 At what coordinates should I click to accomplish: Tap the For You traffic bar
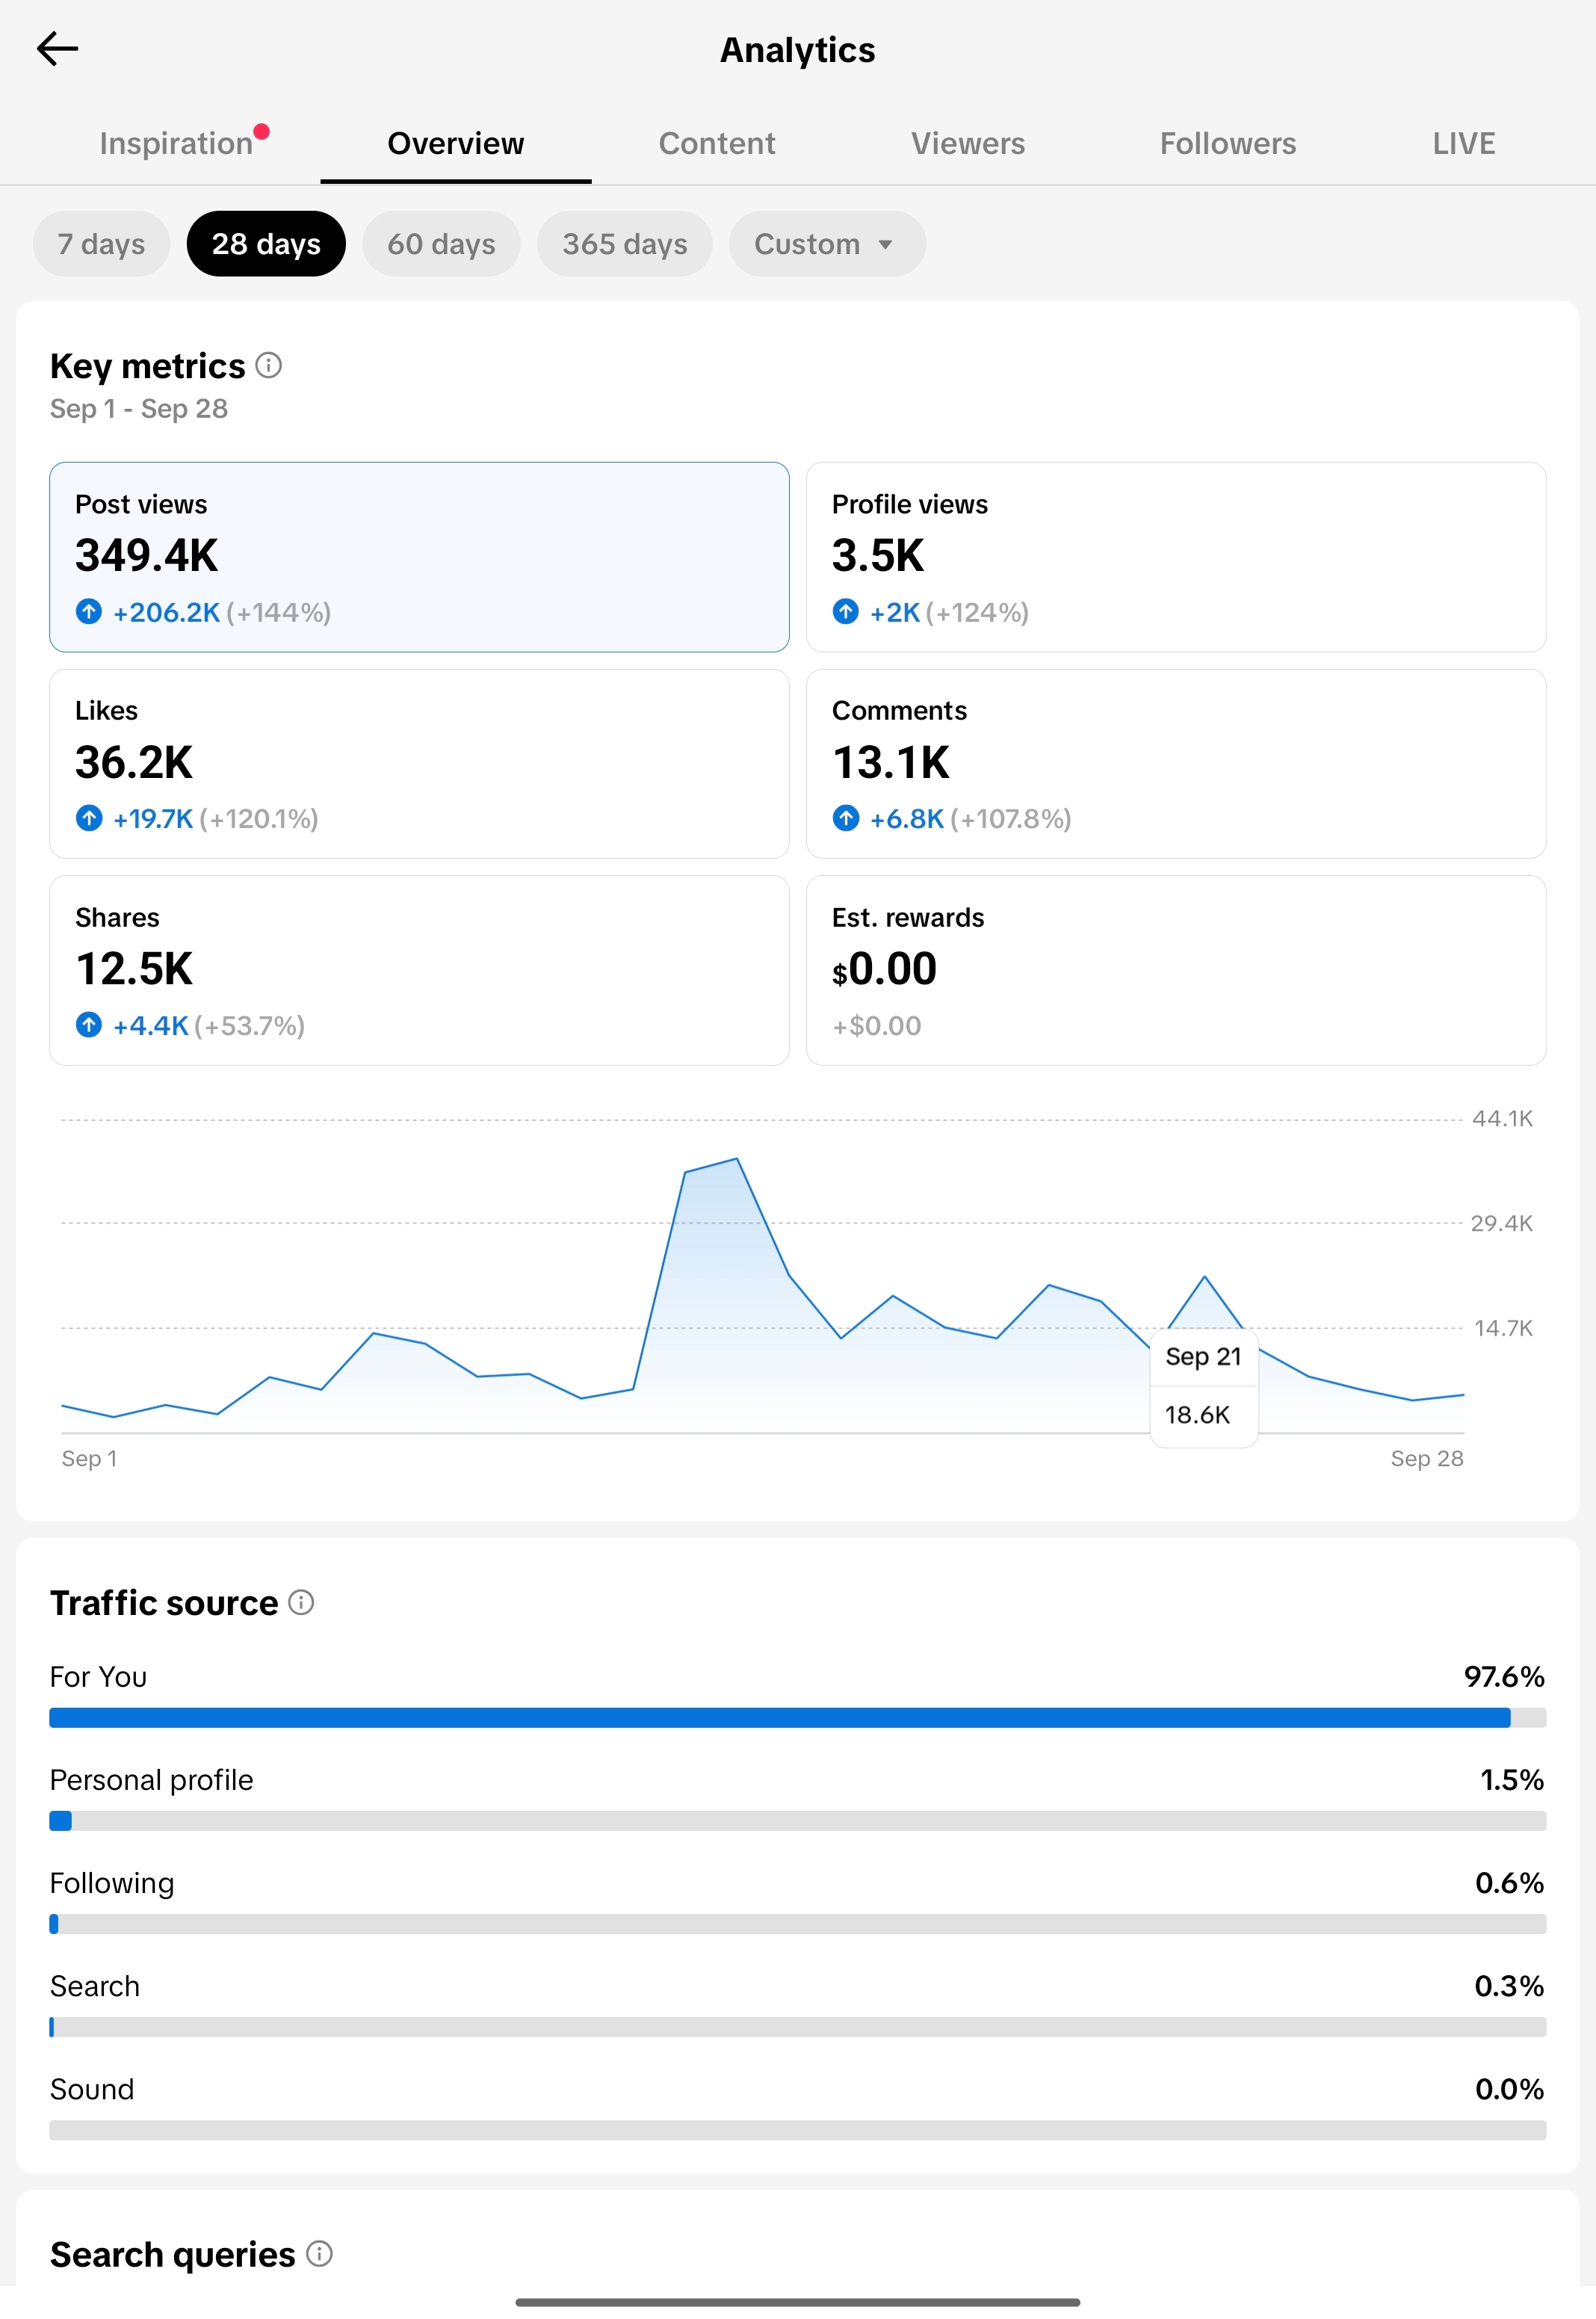click(x=798, y=1717)
